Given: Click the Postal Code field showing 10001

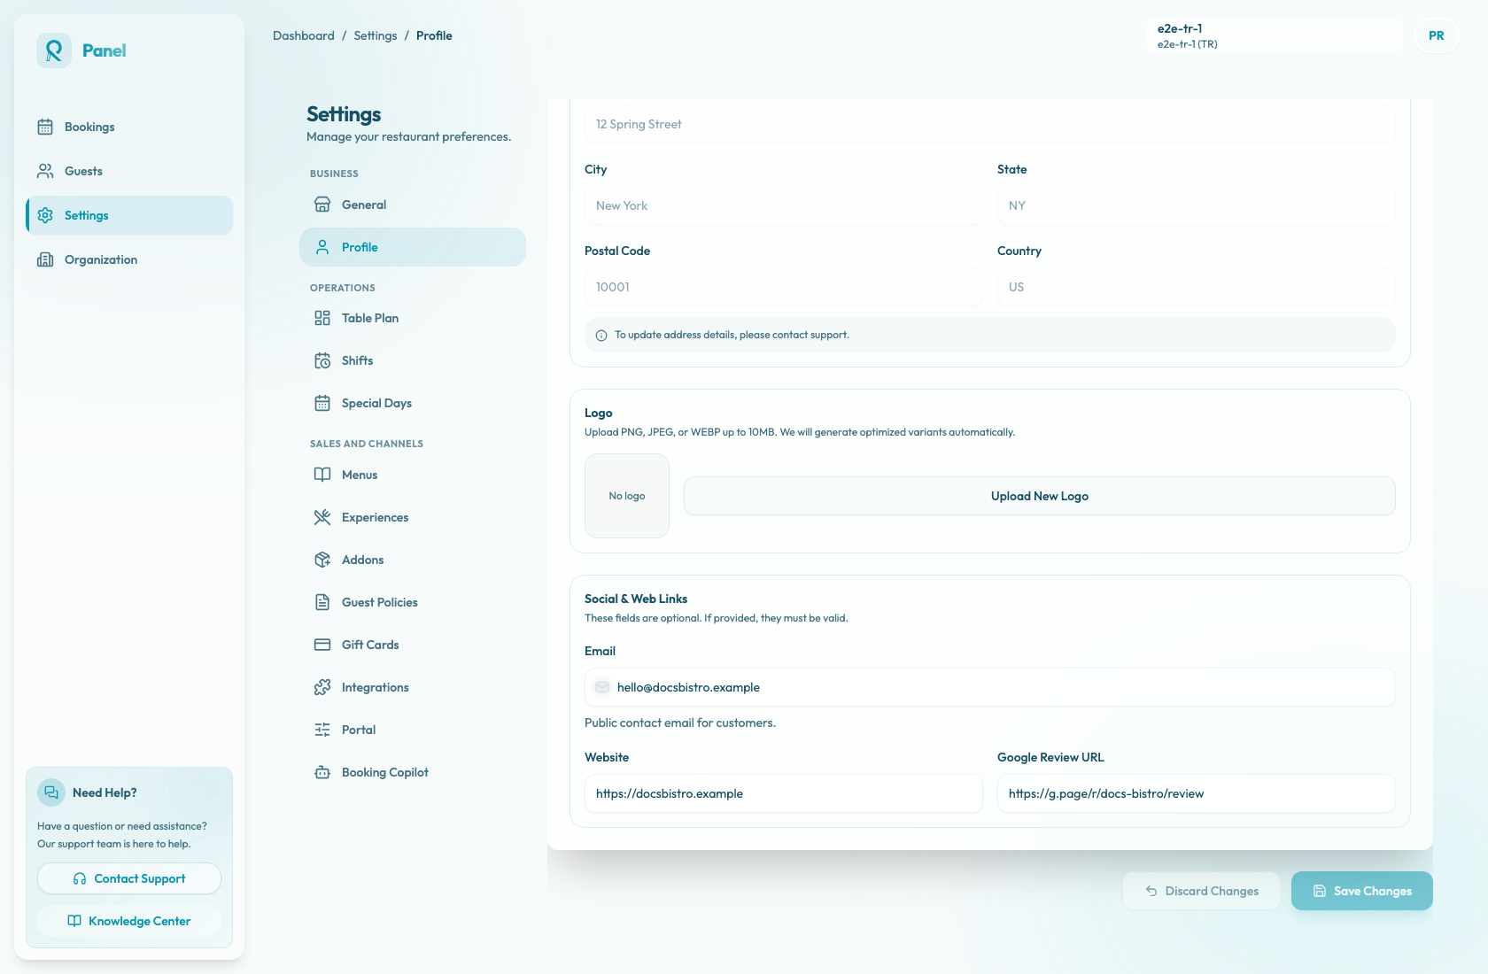Looking at the screenshot, I should (x=784, y=287).
